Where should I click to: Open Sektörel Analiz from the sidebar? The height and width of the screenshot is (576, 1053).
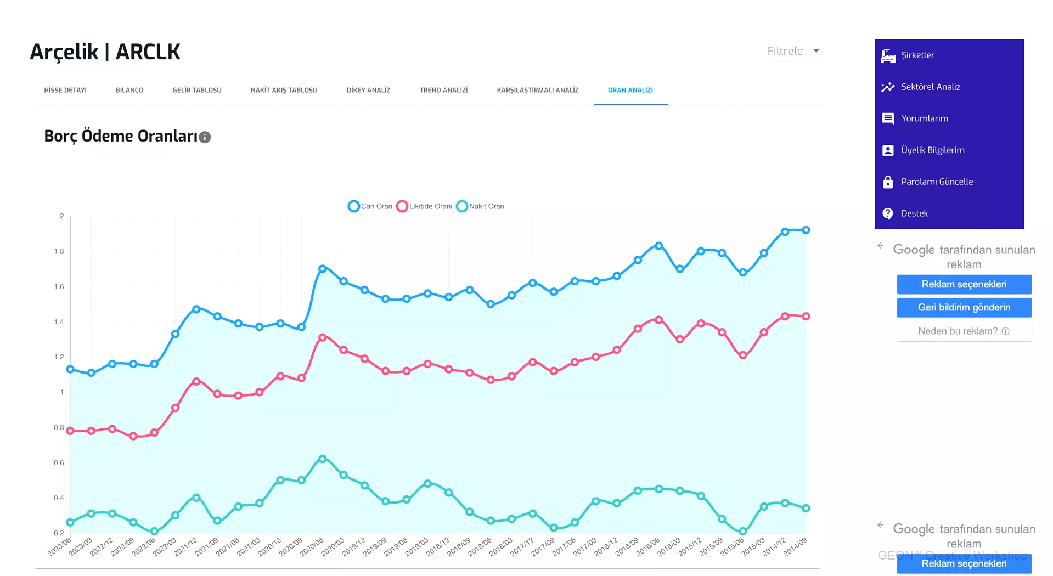(949, 87)
